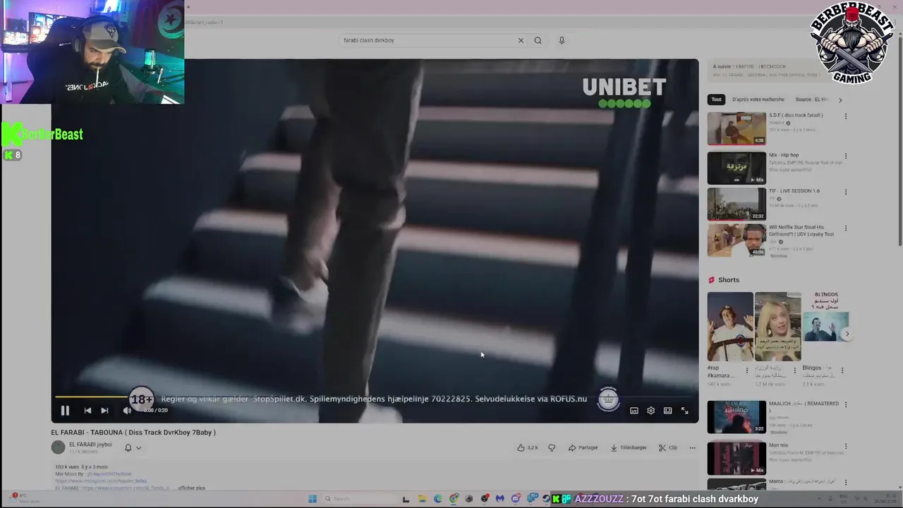Viewport: 903px width, 508px height.
Task: Open File Explorer on the taskbar
Action: (422, 499)
